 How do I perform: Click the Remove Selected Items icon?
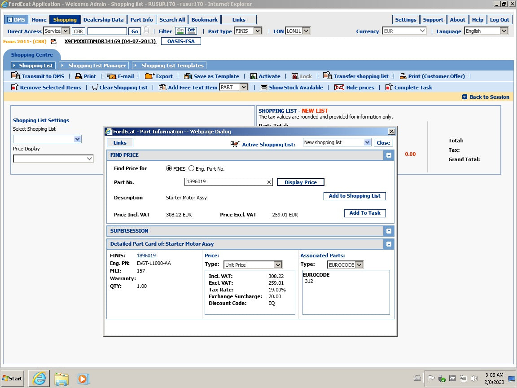[x=14, y=87]
